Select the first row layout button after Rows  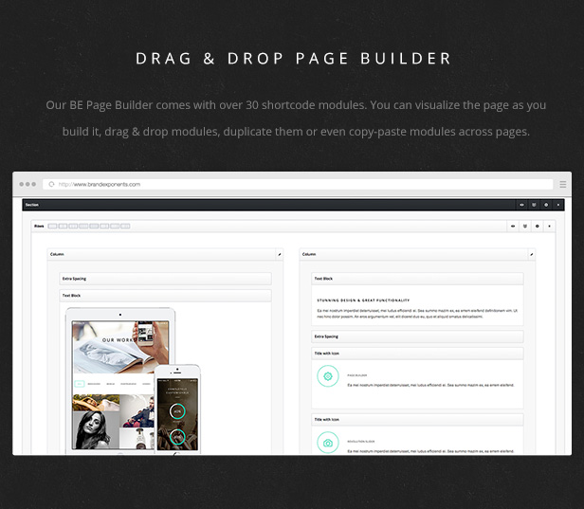tap(52, 226)
